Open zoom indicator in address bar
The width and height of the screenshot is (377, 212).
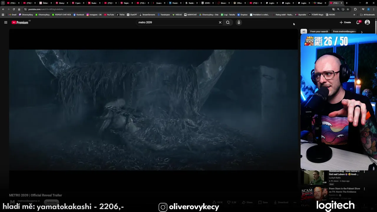coord(338,9)
